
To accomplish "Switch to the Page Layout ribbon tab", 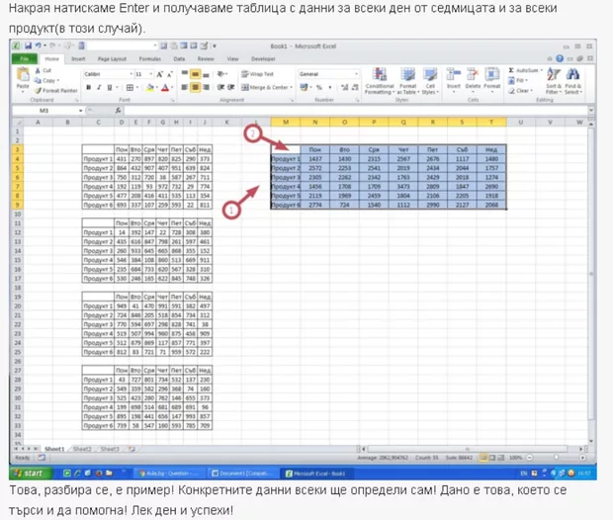I will point(112,58).
